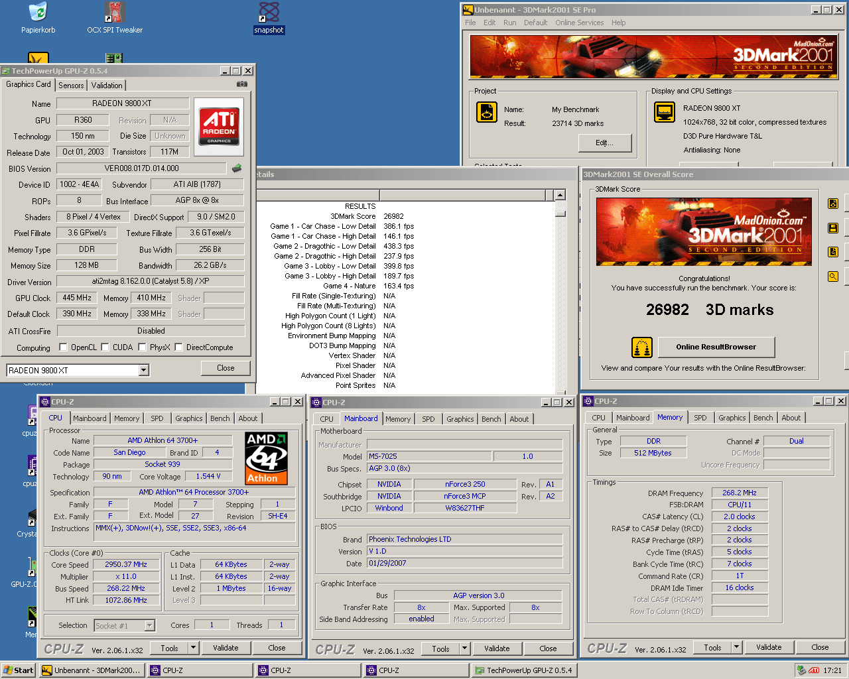Click Close button in GPU-Z window
This screenshot has width=849, height=679.
point(226,368)
